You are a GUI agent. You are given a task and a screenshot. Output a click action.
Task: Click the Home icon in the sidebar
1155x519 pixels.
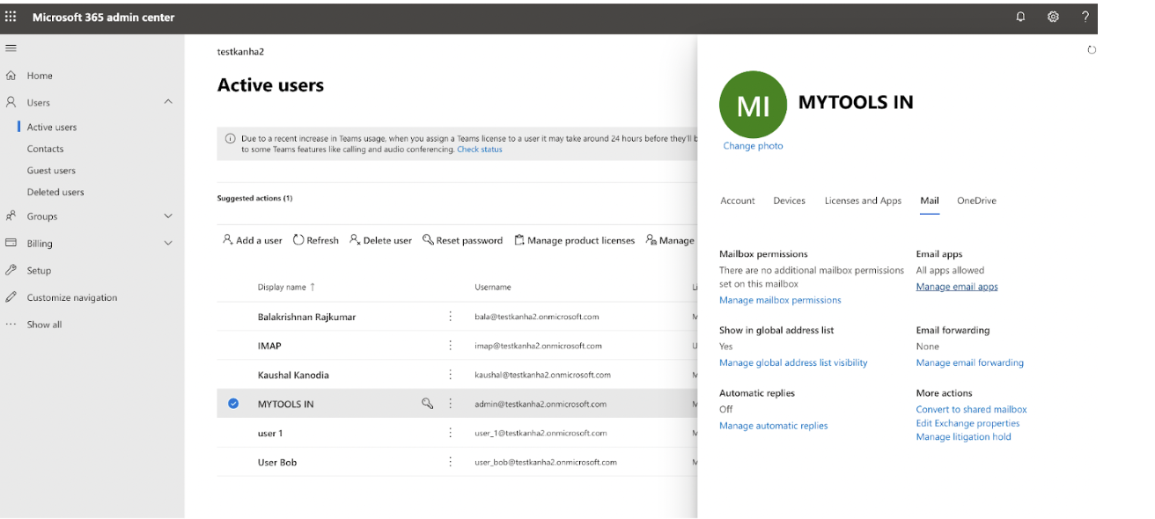[11, 76]
